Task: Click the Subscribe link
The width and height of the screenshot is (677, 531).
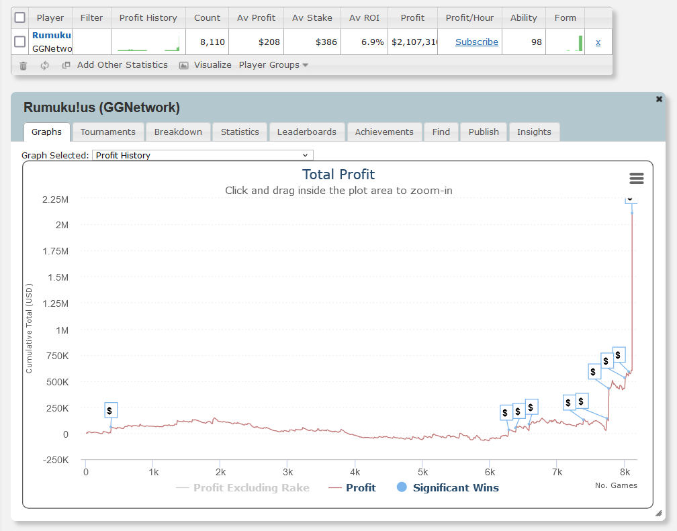Action: [476, 42]
